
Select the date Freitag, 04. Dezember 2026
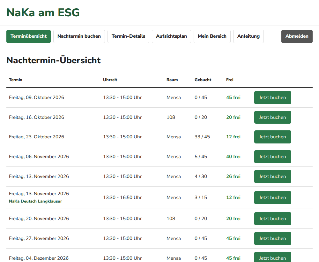click(x=39, y=258)
